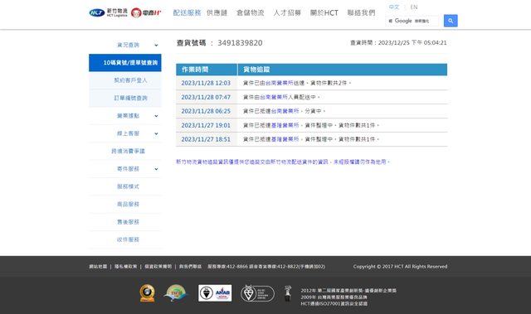Click timestamp 2023/11/28 06:25
The image size is (531, 314).
206,111
